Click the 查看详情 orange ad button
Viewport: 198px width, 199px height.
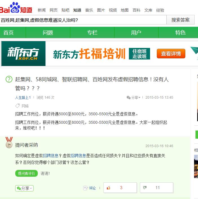(171, 54)
